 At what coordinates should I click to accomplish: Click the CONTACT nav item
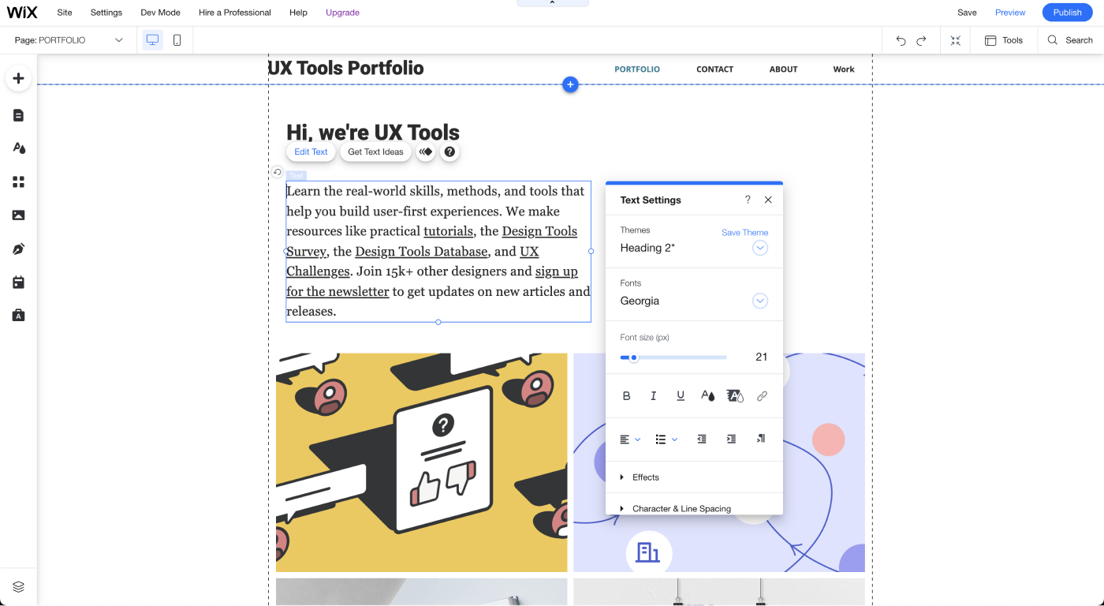click(714, 69)
